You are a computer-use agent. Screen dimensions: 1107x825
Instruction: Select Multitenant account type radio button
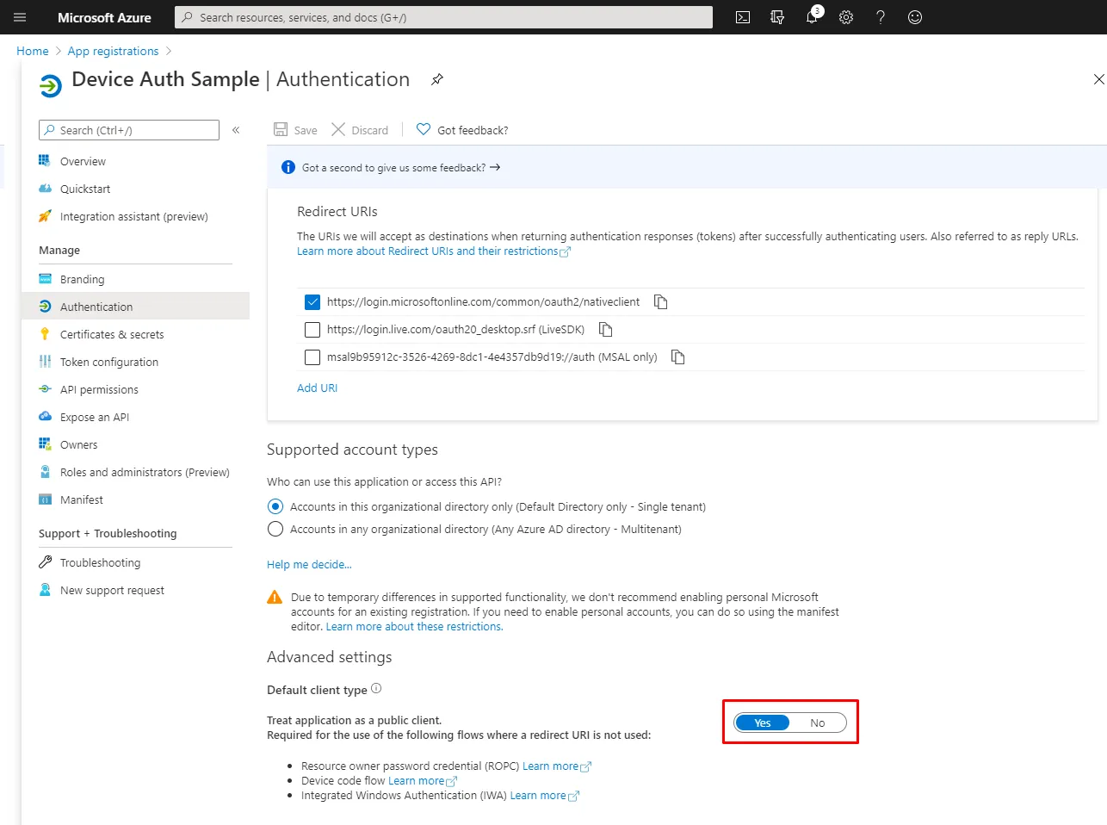275,529
